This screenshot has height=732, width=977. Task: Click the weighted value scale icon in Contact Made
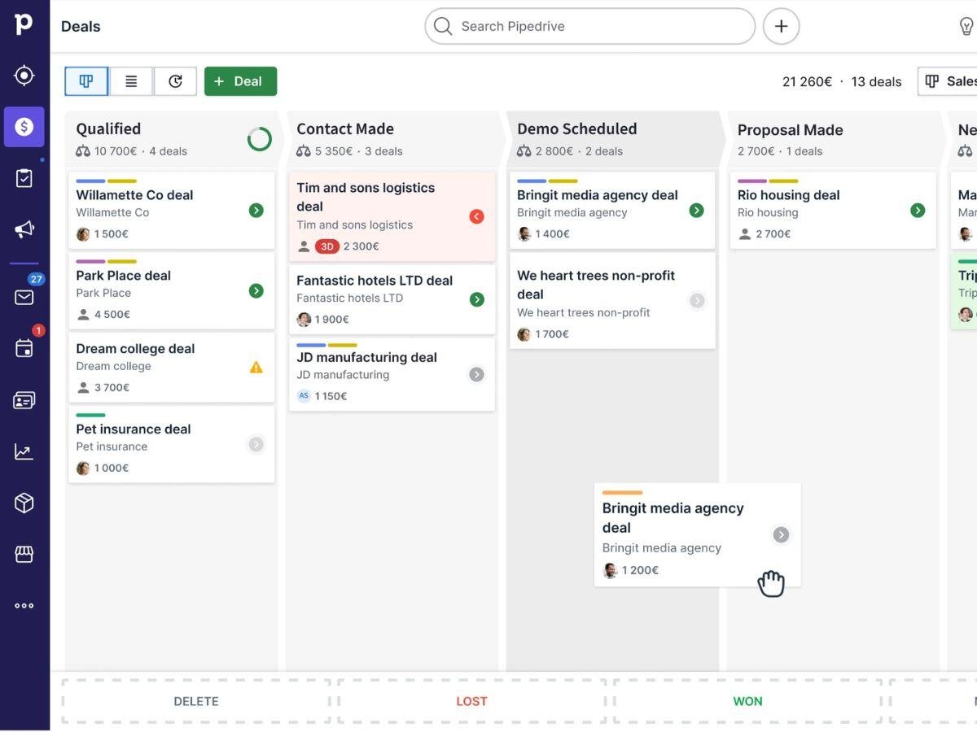pyautogui.click(x=304, y=151)
